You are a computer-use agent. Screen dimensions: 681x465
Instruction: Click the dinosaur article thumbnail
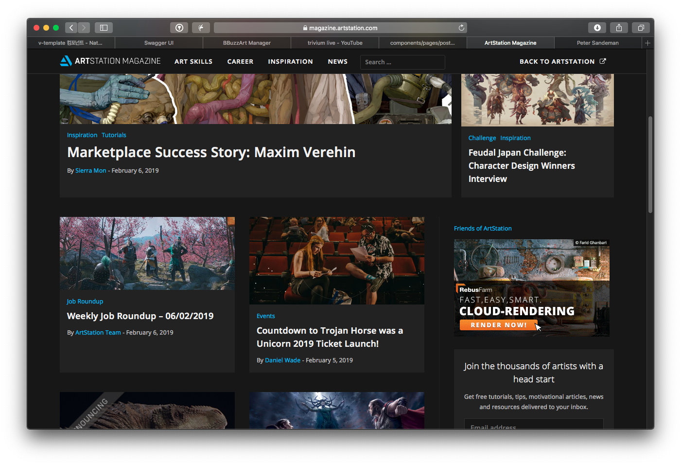[147, 411]
